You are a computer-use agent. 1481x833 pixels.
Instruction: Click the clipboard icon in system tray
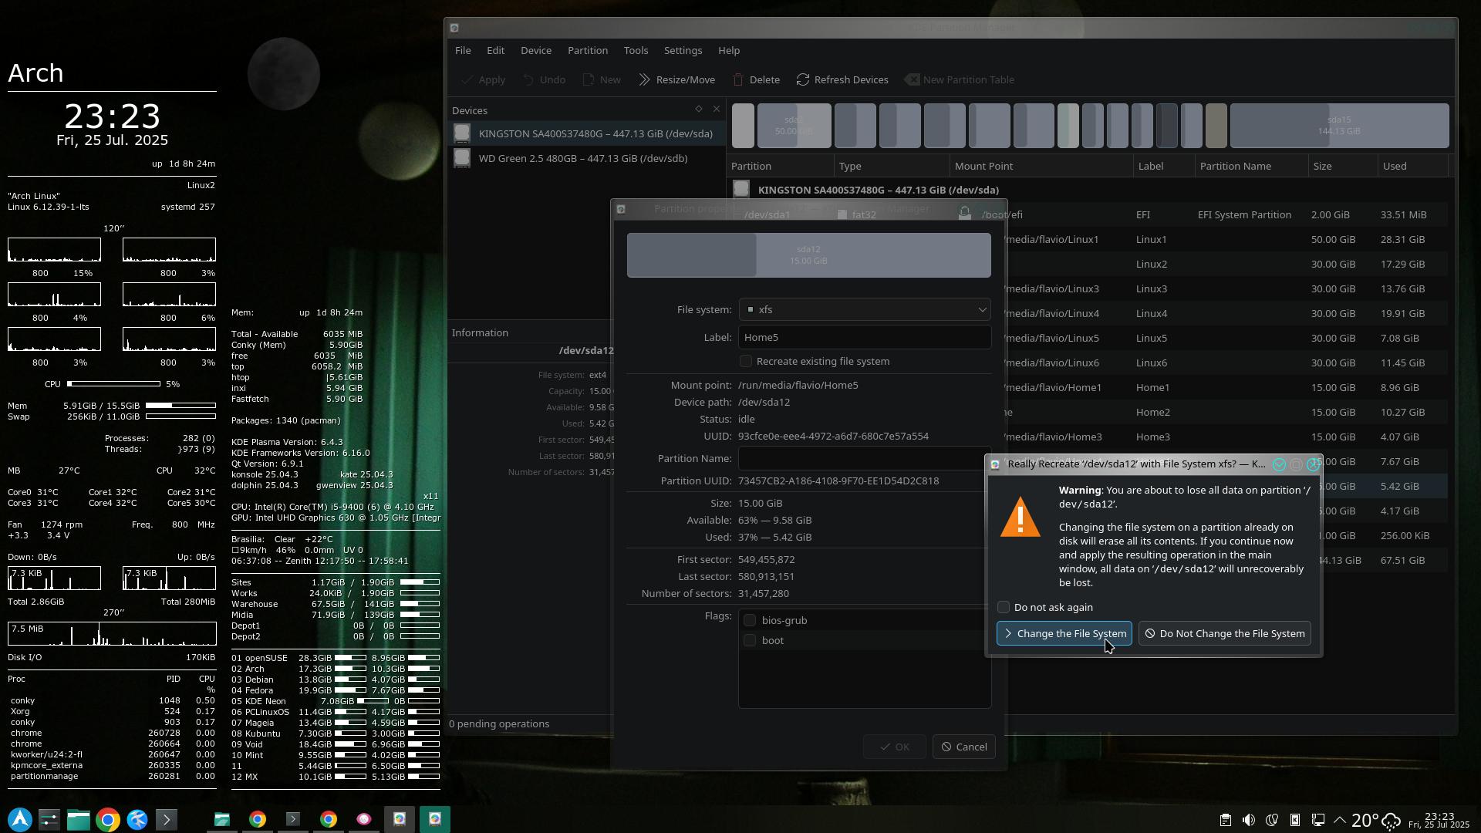(x=1225, y=820)
